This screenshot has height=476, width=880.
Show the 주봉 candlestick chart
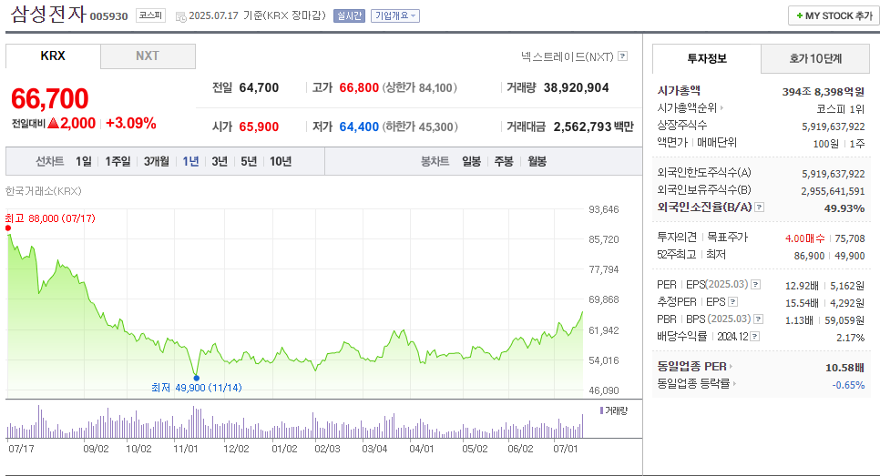point(504,161)
